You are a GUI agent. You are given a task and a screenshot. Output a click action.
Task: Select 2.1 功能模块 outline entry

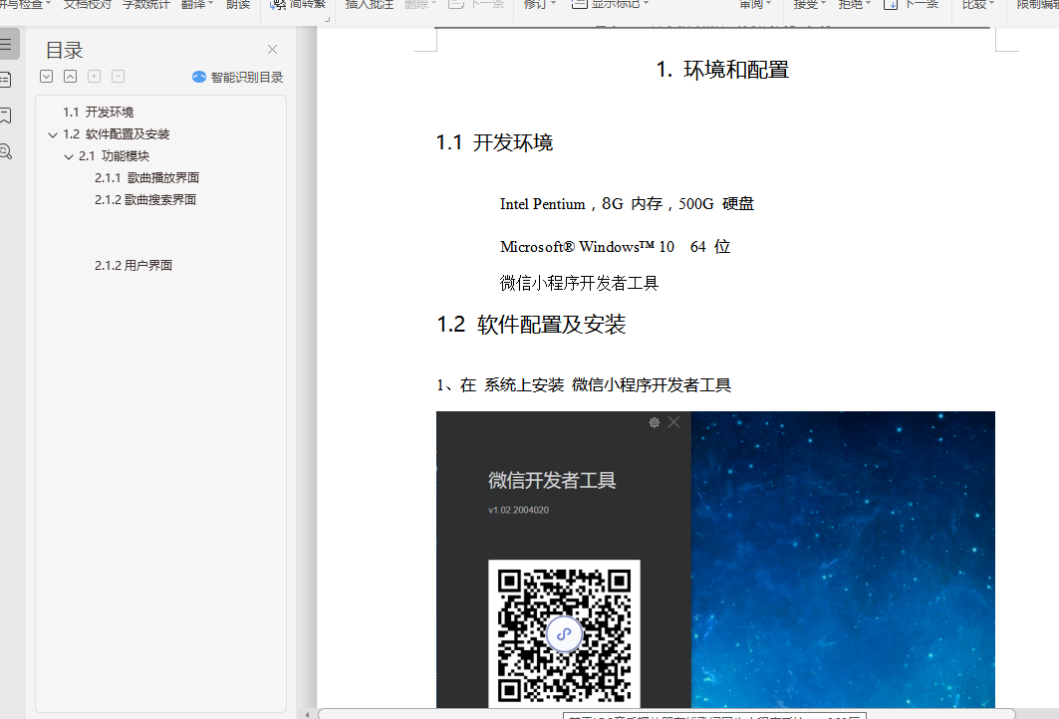[x=115, y=156]
